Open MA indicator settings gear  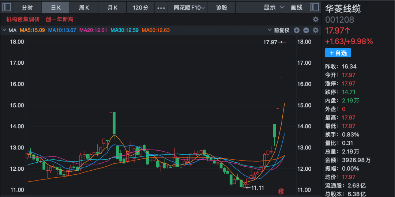tap(315, 30)
